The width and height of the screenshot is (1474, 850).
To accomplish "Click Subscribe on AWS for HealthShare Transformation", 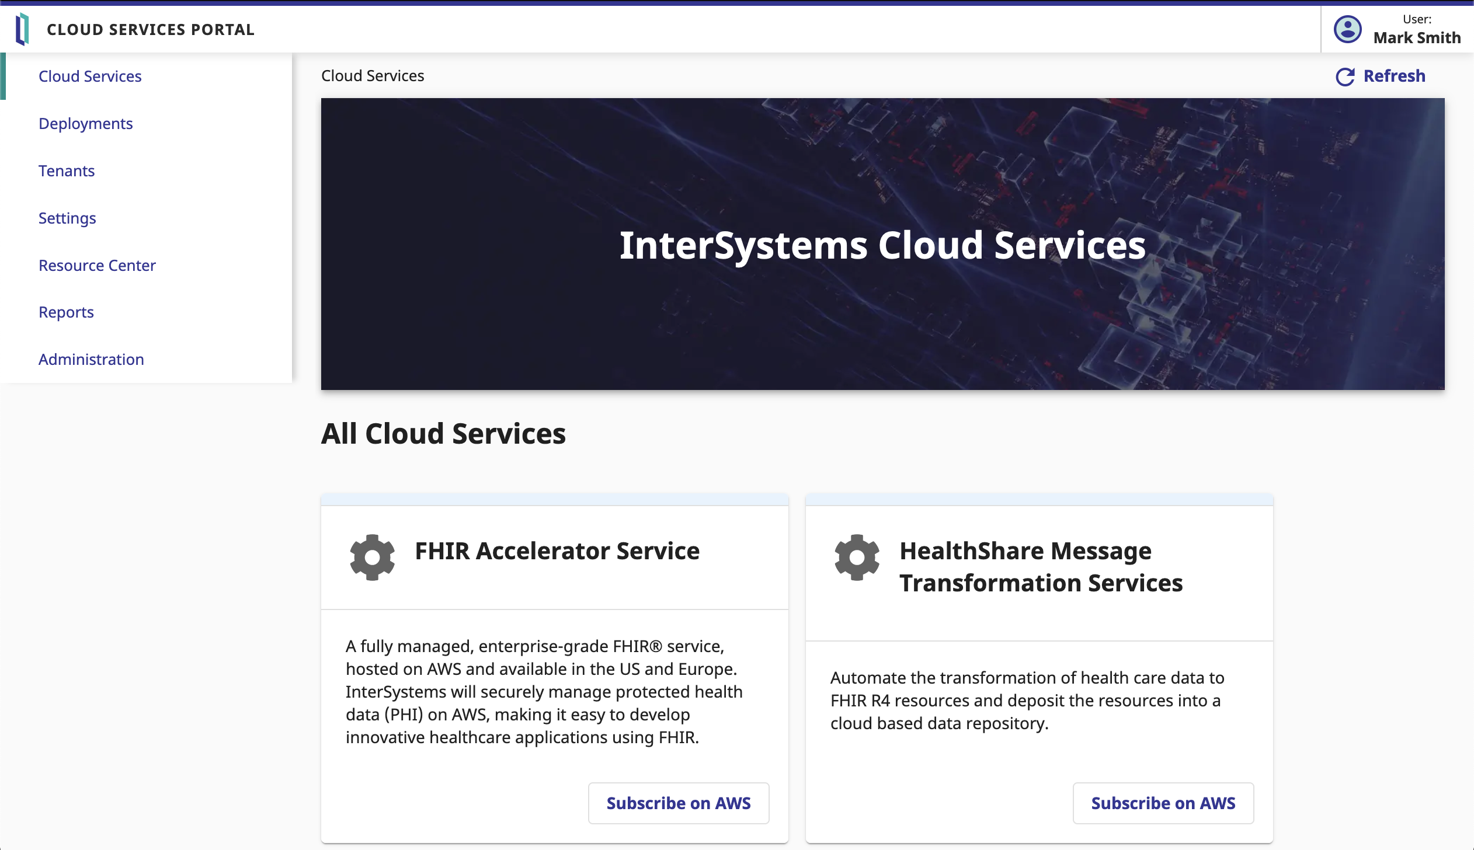I will pos(1163,803).
